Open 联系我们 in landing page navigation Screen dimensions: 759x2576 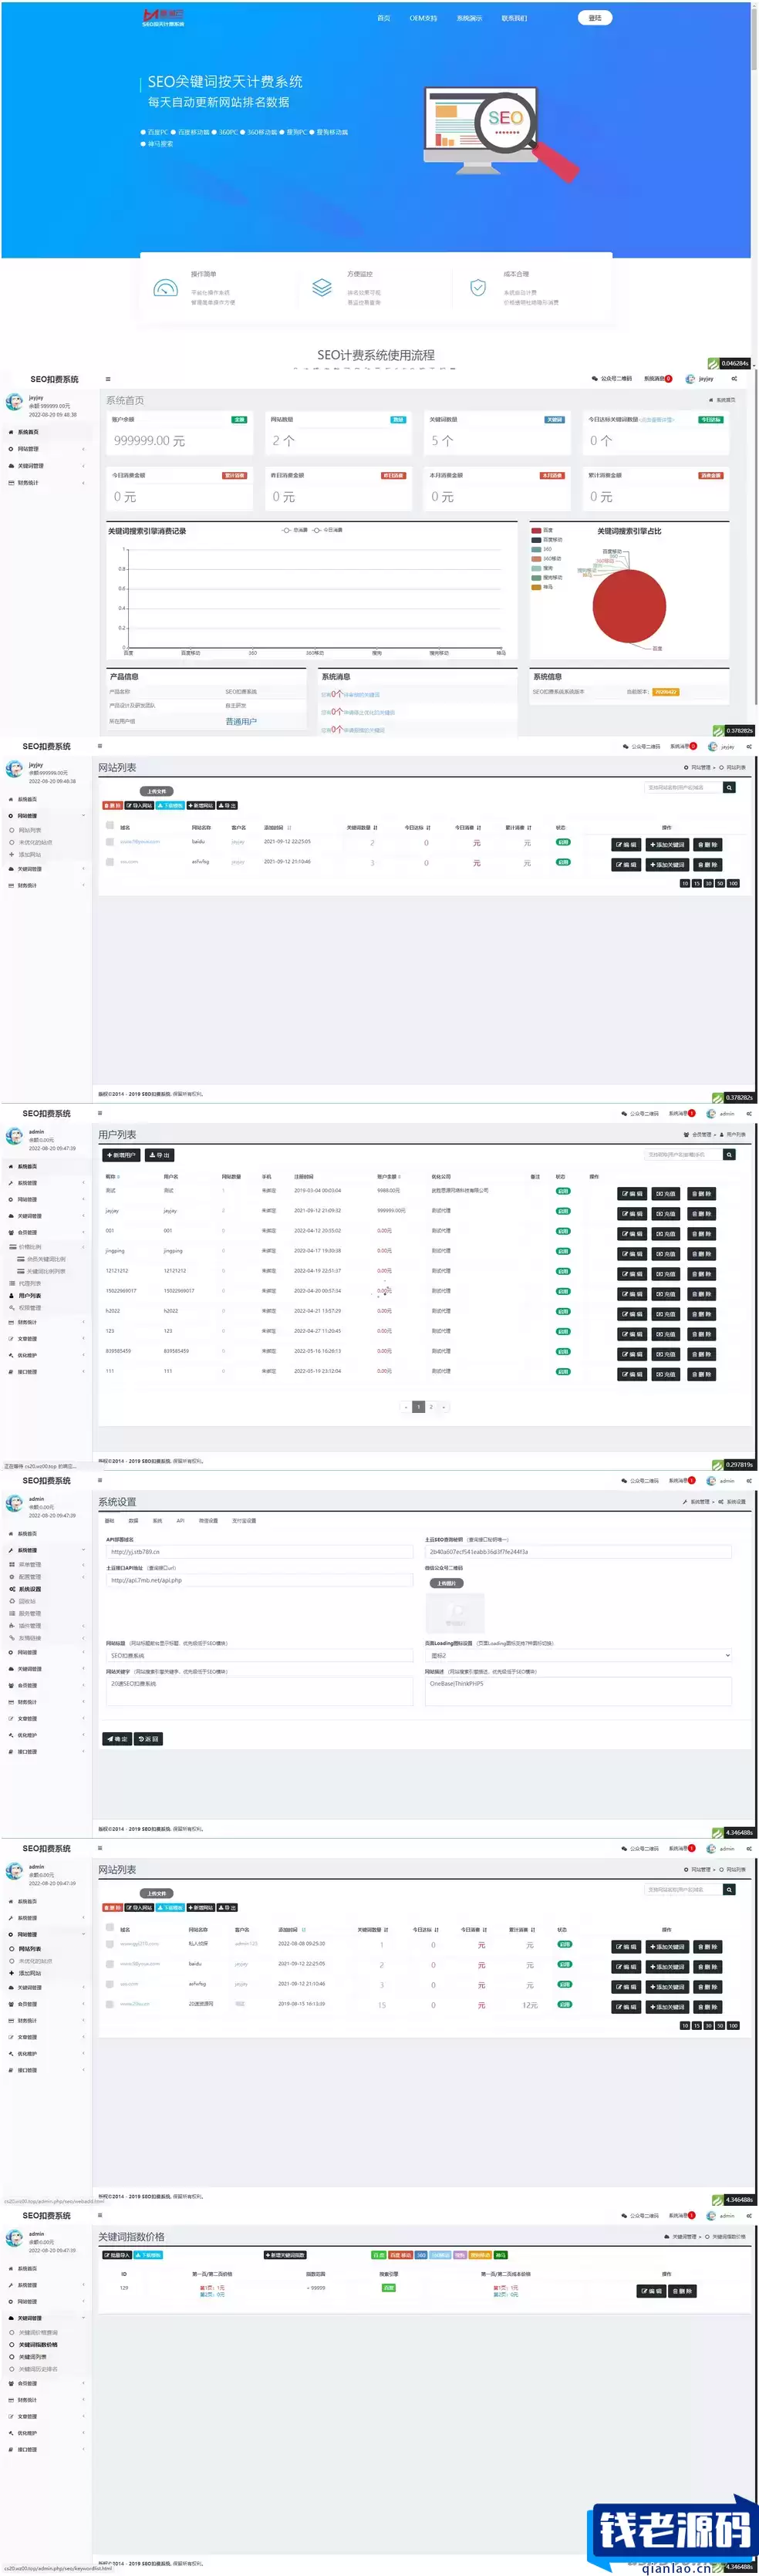[514, 18]
